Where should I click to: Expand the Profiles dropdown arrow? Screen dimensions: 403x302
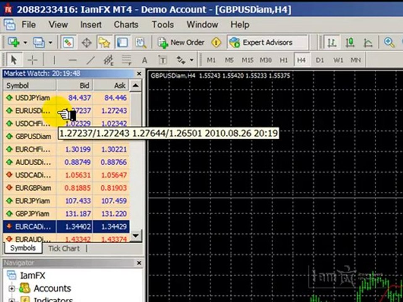50,42
